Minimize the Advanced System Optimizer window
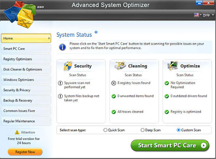The height and width of the screenshot is (159, 216). pos(199,3)
